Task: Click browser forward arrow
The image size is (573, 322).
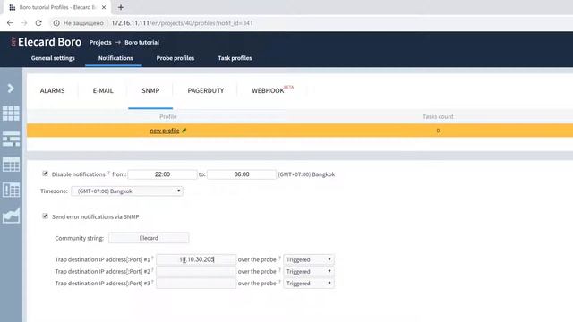Action: pos(24,23)
